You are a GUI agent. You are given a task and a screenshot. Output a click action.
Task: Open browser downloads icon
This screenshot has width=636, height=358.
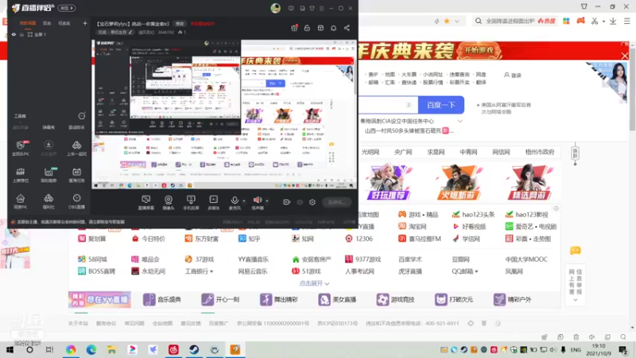(x=613, y=21)
